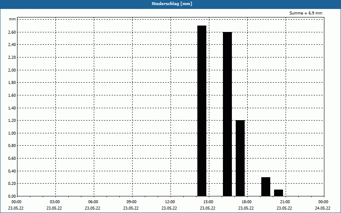This screenshot has width=341, height=213.
Task: Click the bar reaching 0,30 mm
Action: (x=266, y=187)
